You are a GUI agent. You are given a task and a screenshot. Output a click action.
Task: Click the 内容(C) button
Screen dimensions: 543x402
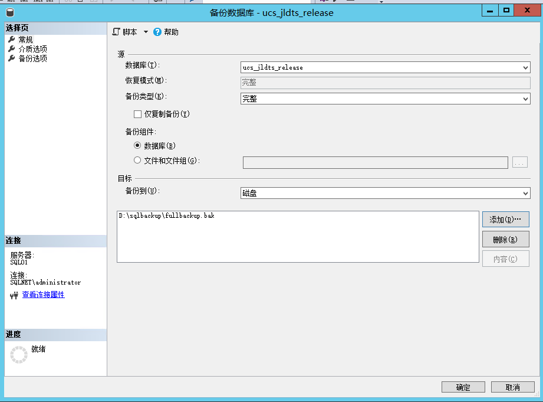(506, 259)
